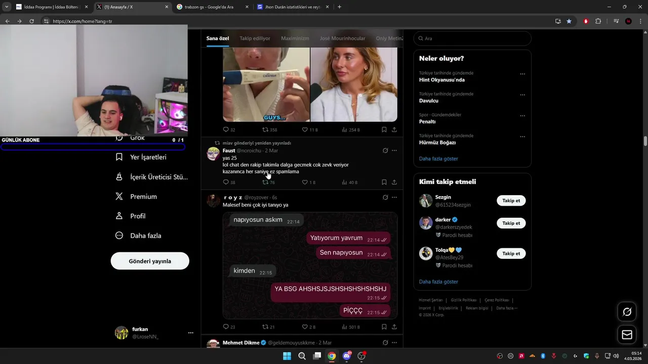
Task: Bookmark Faust's post
Action: (384, 182)
